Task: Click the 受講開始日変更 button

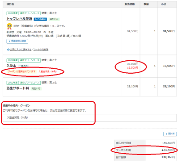Action: (17, 41)
